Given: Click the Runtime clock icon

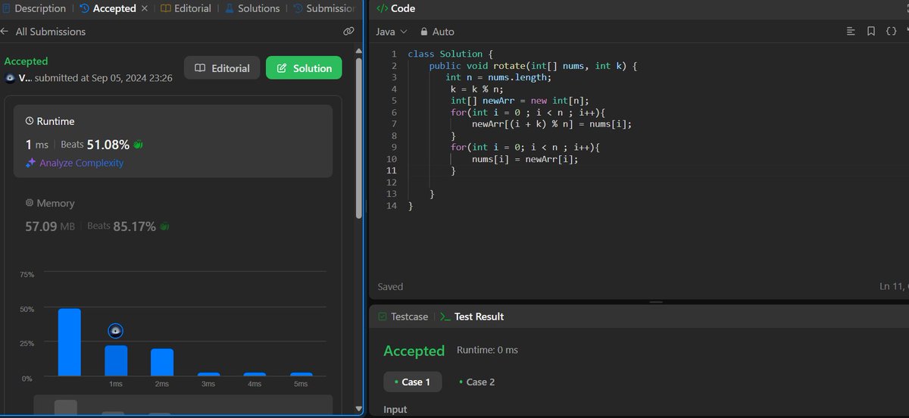Looking at the screenshot, I should point(30,121).
